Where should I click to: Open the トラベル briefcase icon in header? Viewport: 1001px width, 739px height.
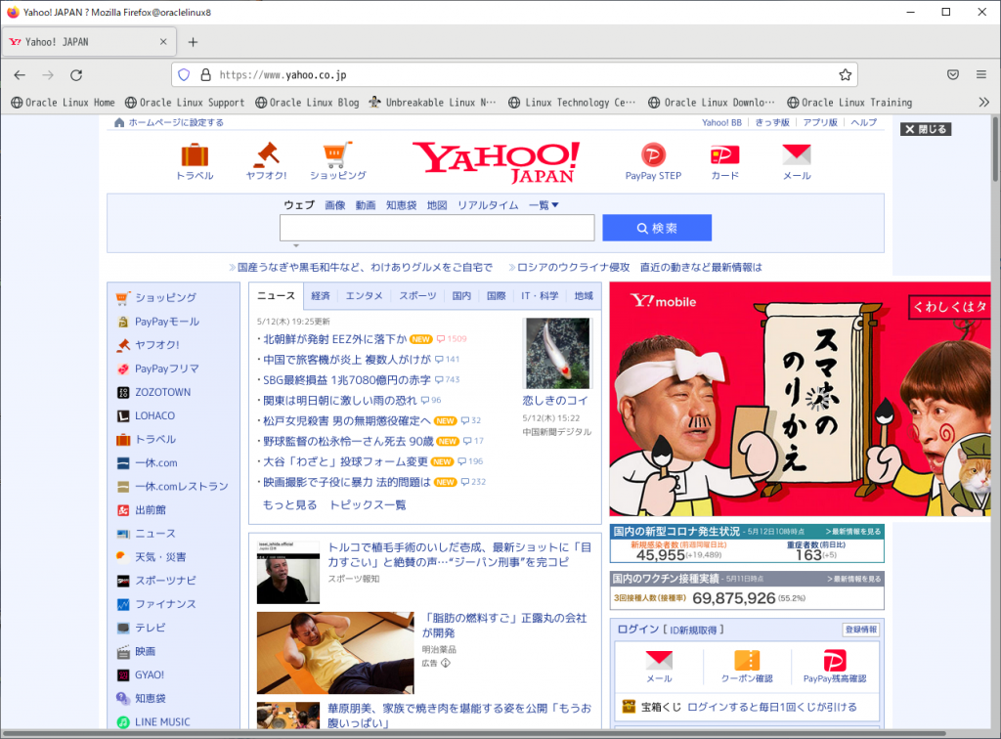pos(195,155)
